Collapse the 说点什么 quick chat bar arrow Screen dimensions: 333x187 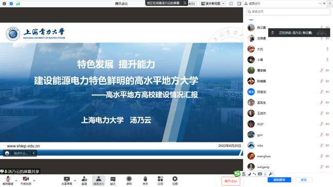click(33, 153)
